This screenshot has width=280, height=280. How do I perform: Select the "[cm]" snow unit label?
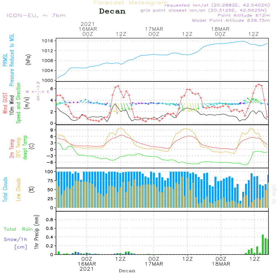point(21,247)
